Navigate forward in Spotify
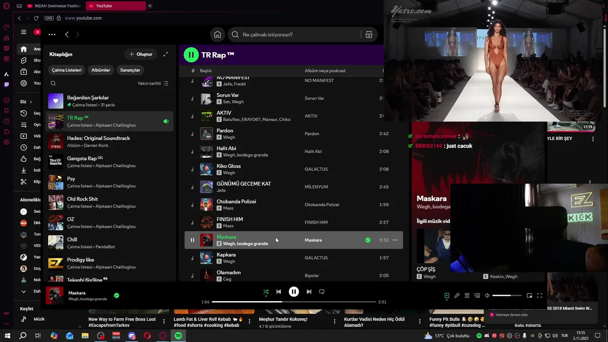The height and width of the screenshot is (342, 608). pos(77,35)
